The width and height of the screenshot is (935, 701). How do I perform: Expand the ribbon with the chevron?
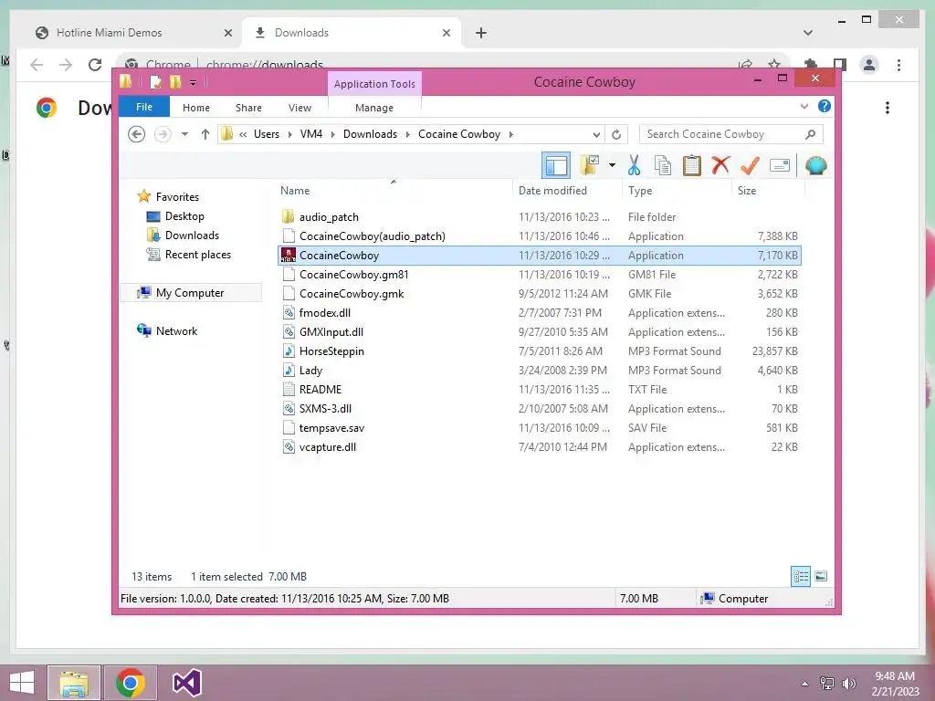pos(804,106)
